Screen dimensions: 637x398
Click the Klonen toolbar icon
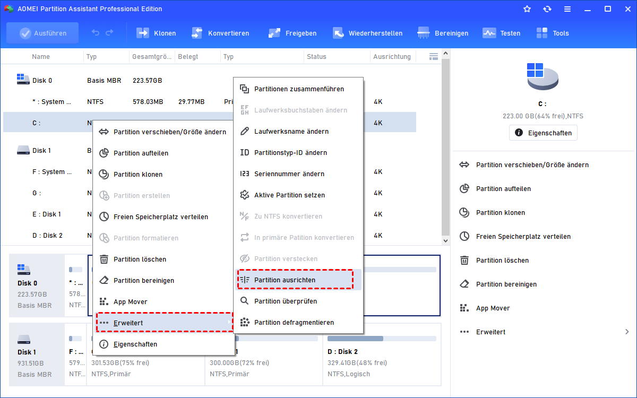pyautogui.click(x=143, y=33)
